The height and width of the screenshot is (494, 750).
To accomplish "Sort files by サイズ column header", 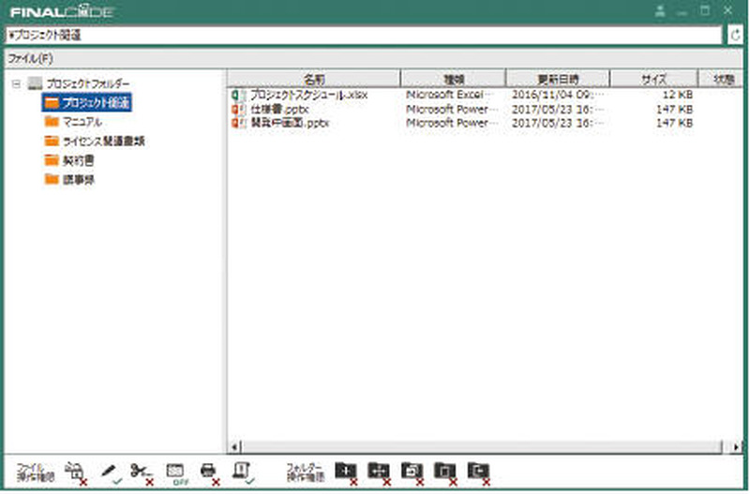I will click(x=653, y=79).
